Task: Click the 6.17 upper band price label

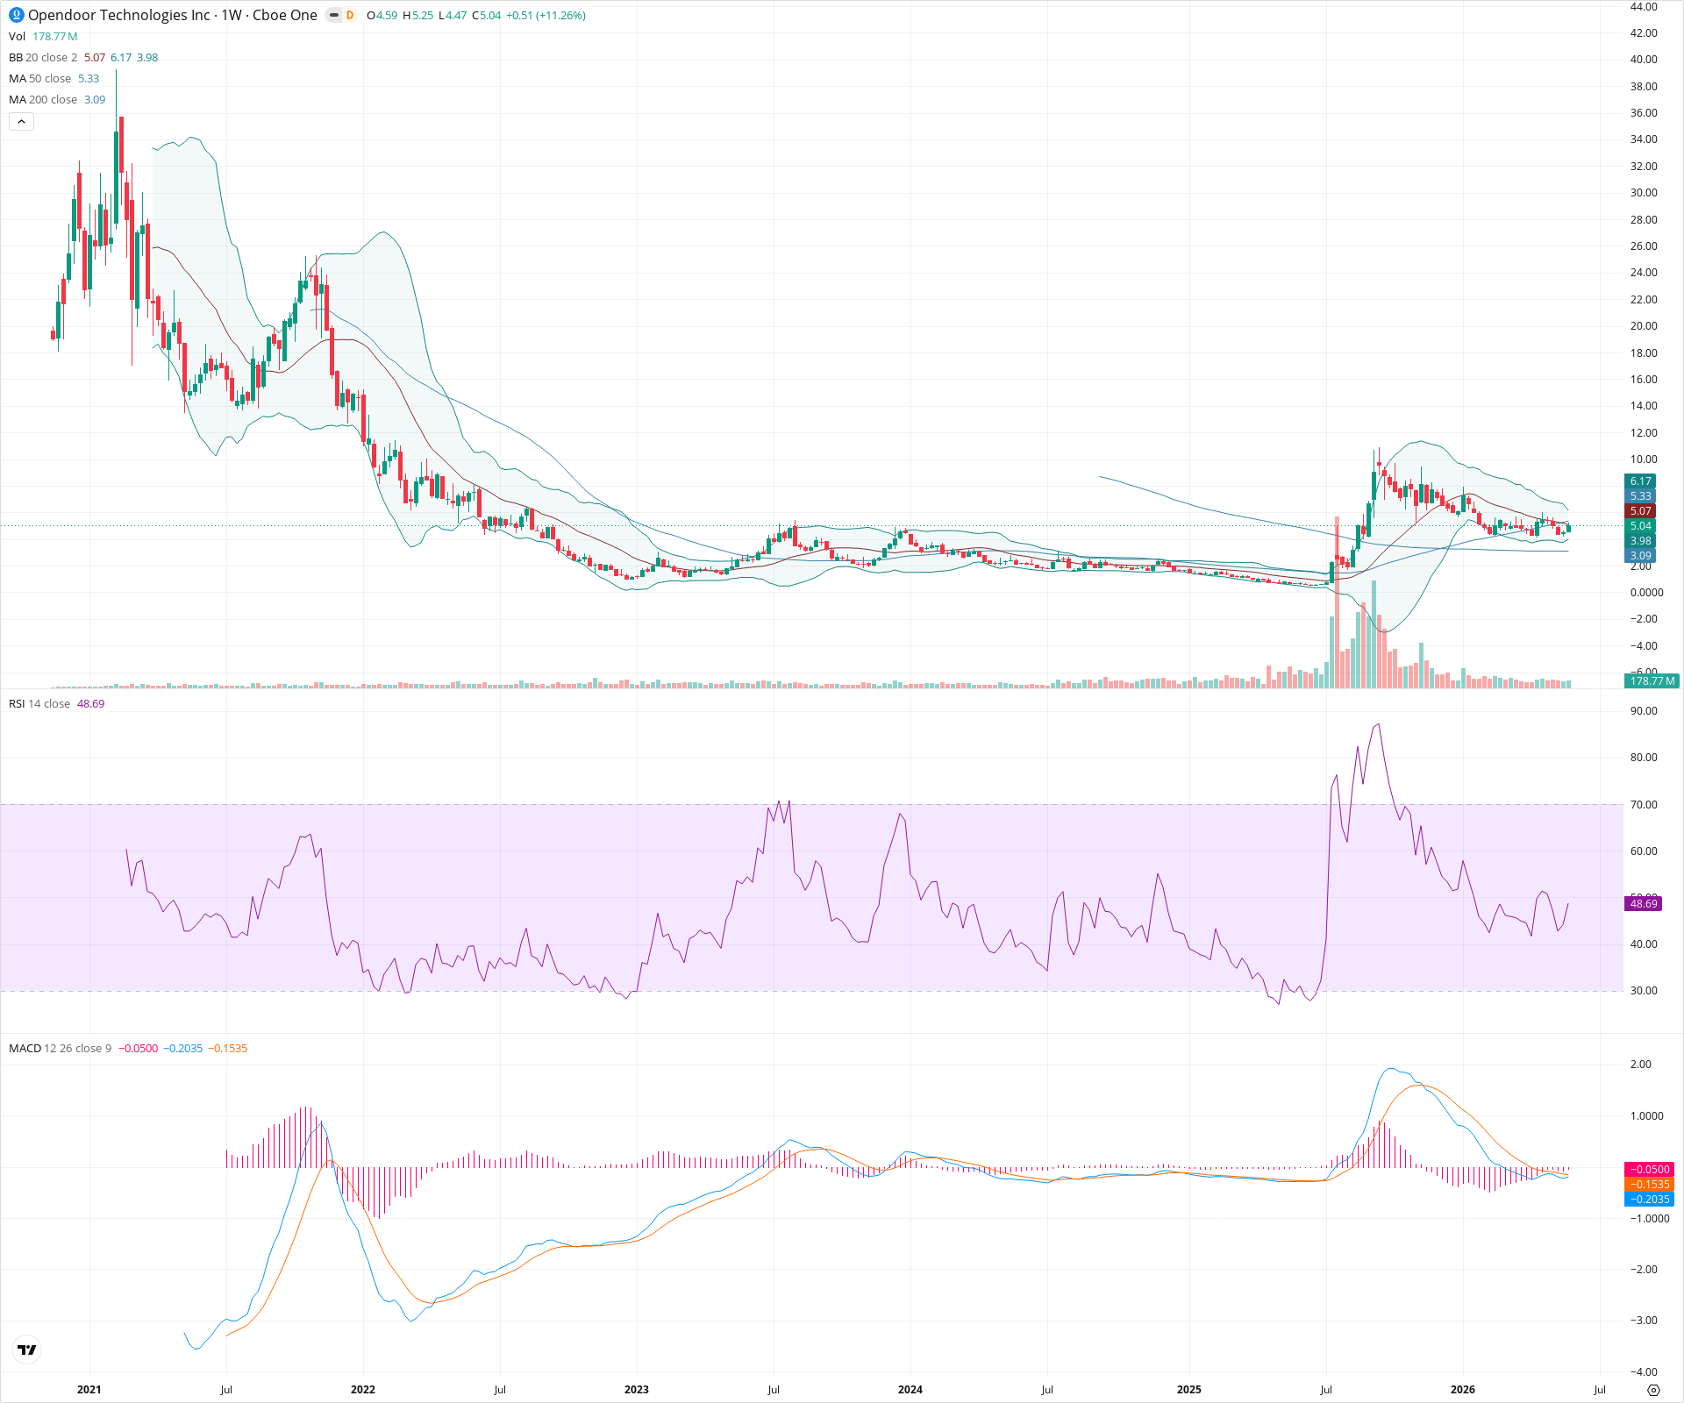Action: [x=1640, y=481]
